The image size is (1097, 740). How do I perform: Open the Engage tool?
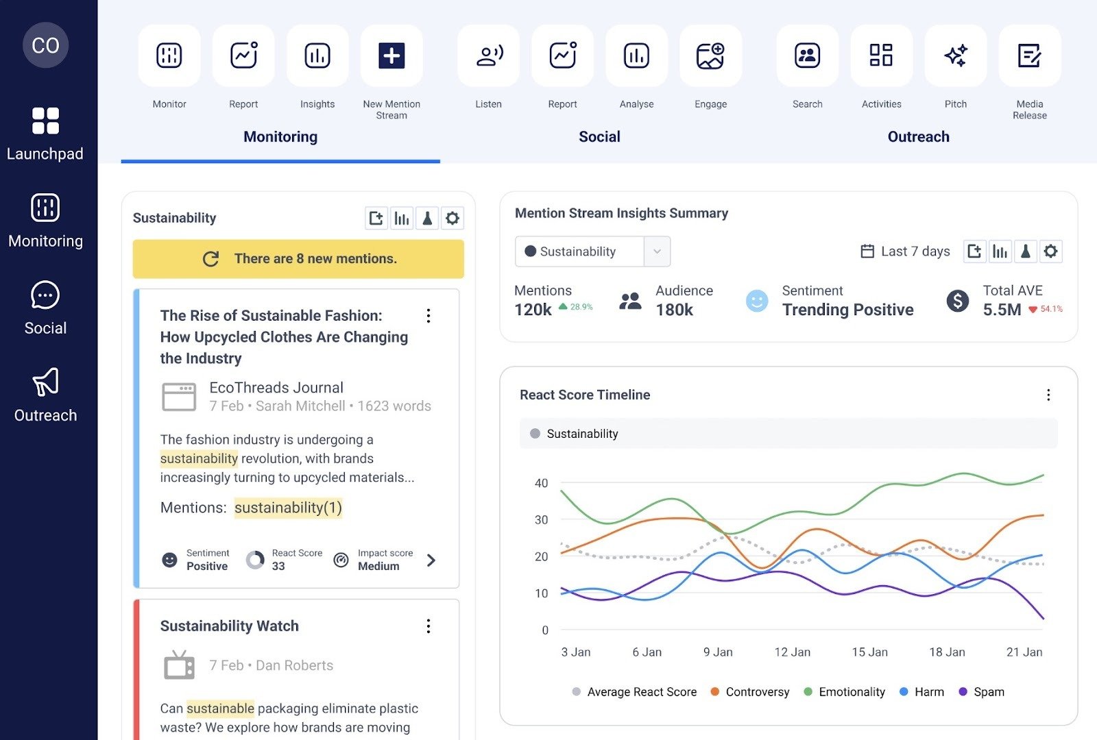(x=710, y=56)
